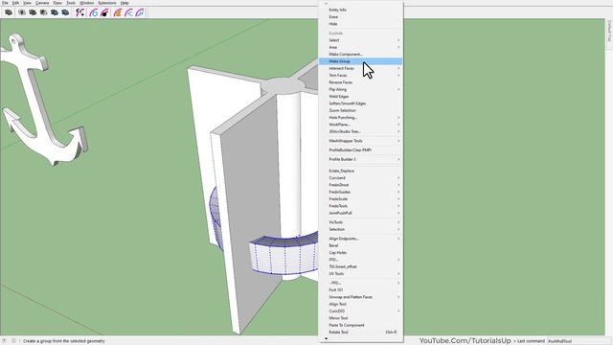Choose Entity Info from context menu
This screenshot has height=345, width=613.
click(x=360, y=10)
